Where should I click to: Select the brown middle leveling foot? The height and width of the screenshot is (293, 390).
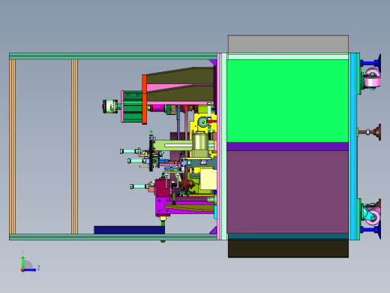[370, 131]
